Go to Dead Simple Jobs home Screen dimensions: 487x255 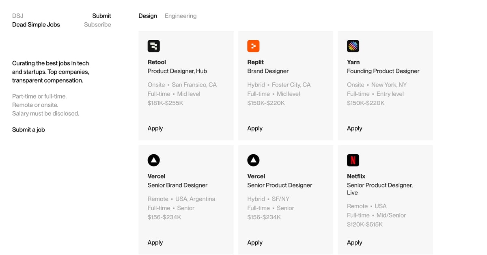[x=36, y=24]
